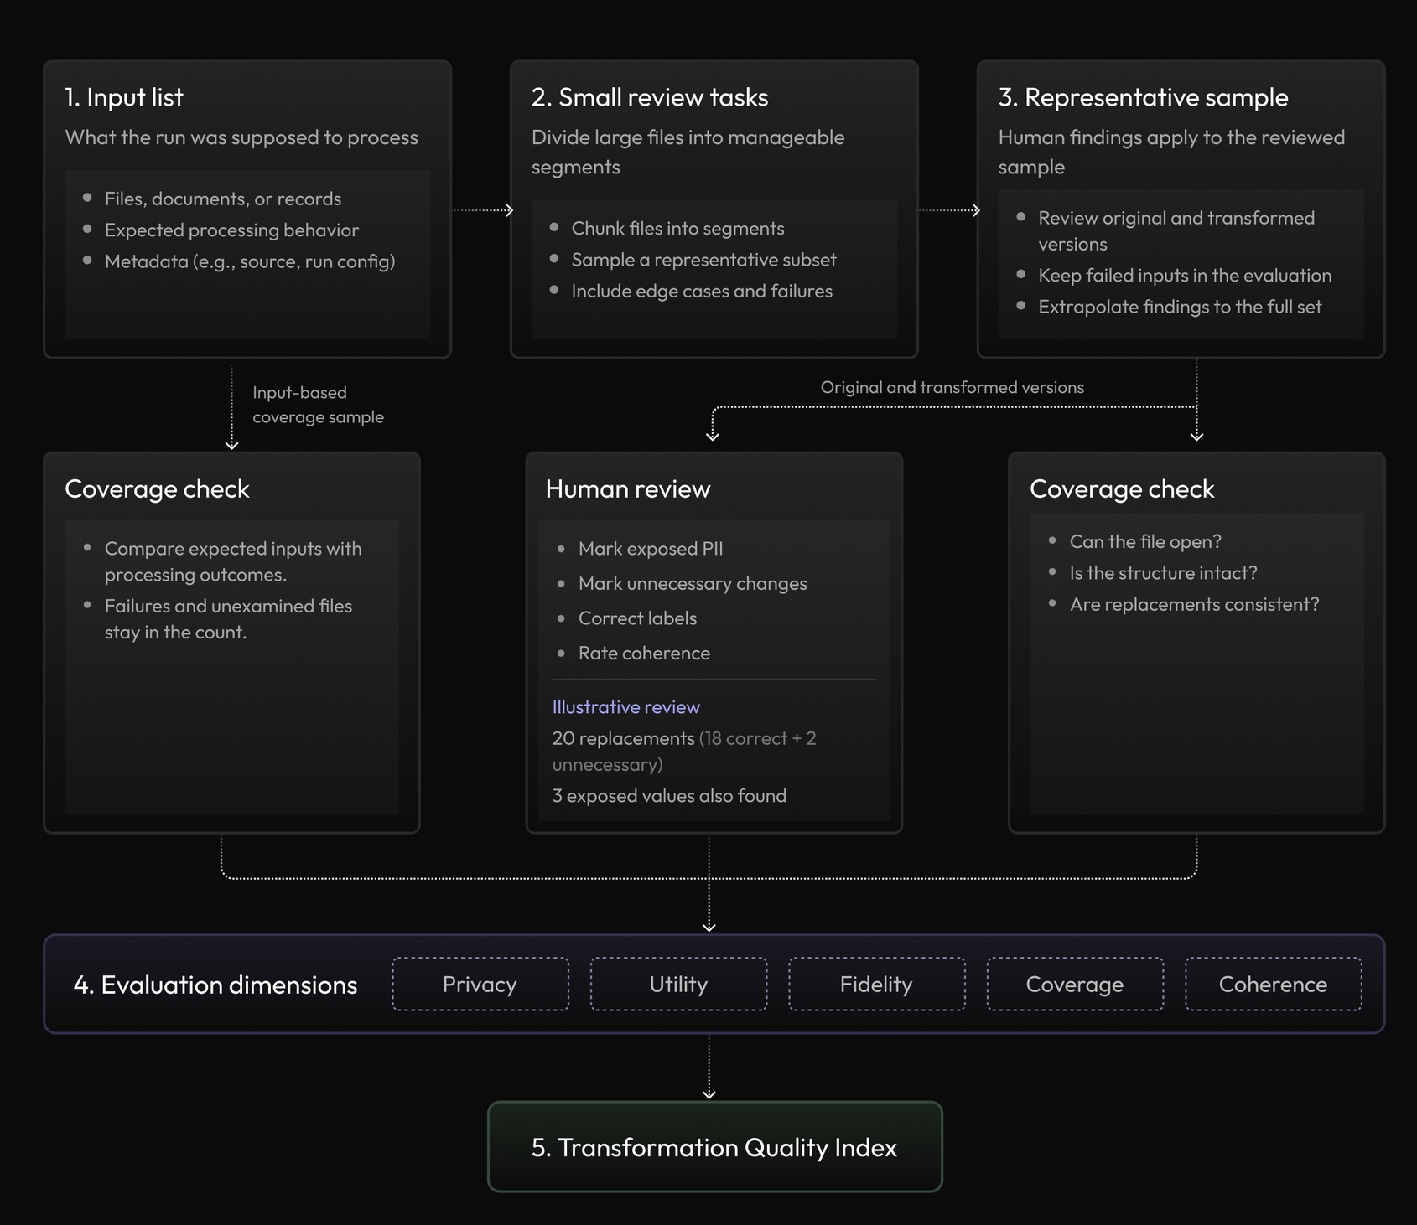Viewport: 1417px width, 1225px height.
Task: Click the '2. Small review tasks' heading
Action: [650, 97]
